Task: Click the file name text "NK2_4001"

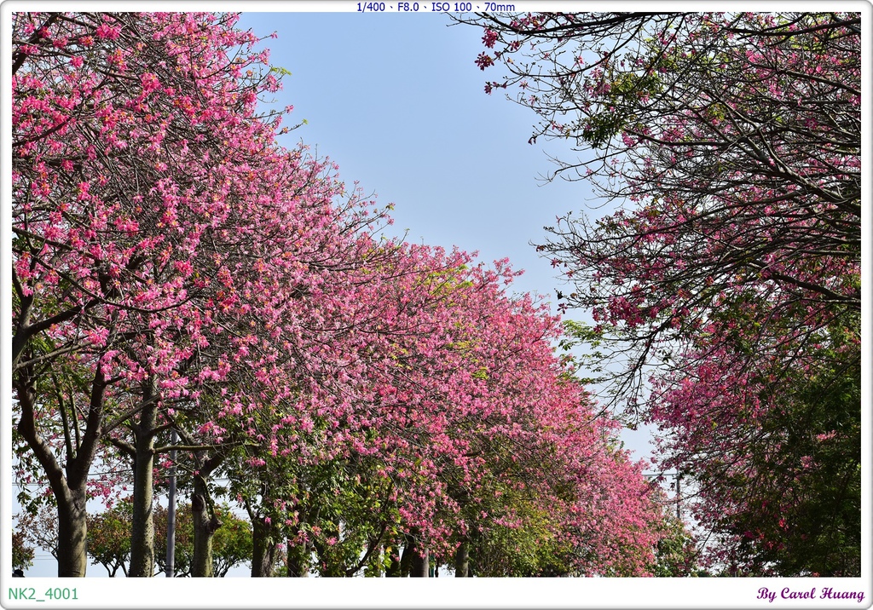Action: coord(43,594)
